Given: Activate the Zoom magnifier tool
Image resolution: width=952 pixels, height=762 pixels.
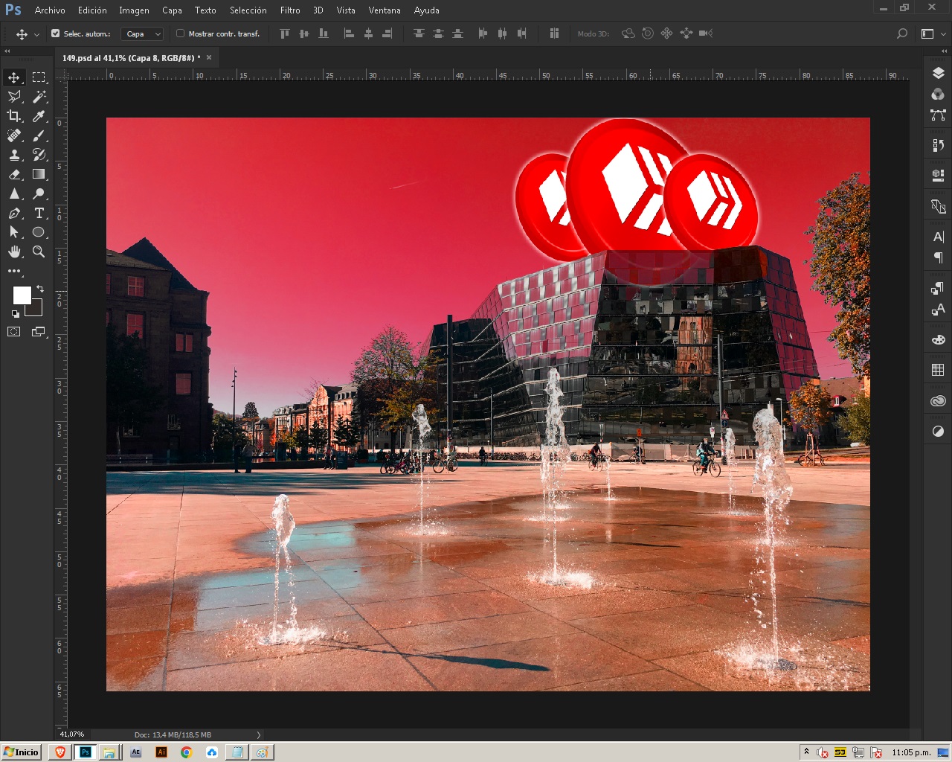Looking at the screenshot, I should [39, 252].
